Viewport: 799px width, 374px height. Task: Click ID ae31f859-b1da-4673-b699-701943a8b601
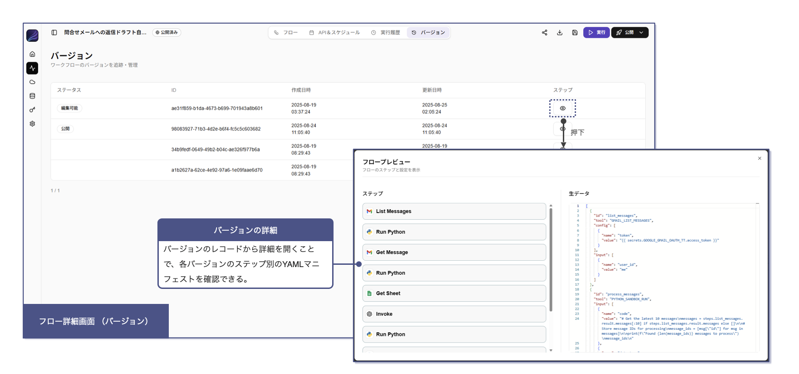(x=217, y=108)
